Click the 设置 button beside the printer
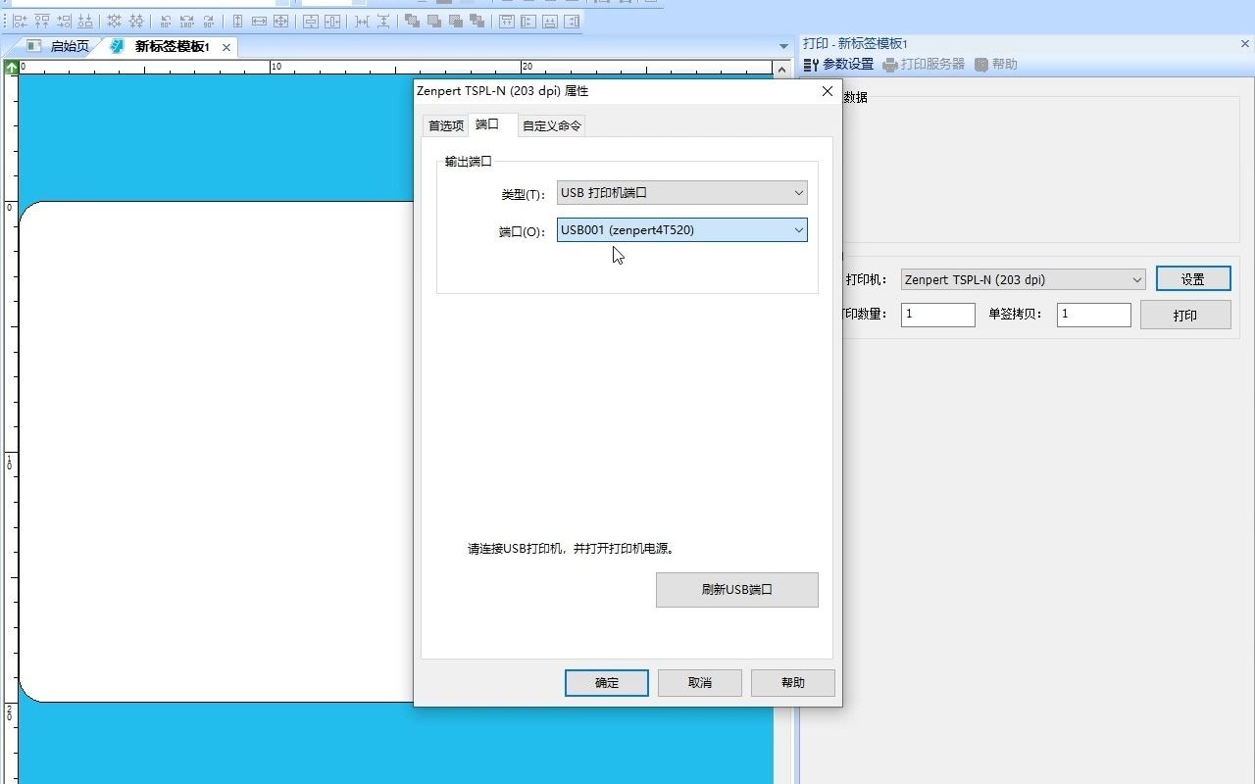This screenshot has width=1255, height=784. (1193, 279)
